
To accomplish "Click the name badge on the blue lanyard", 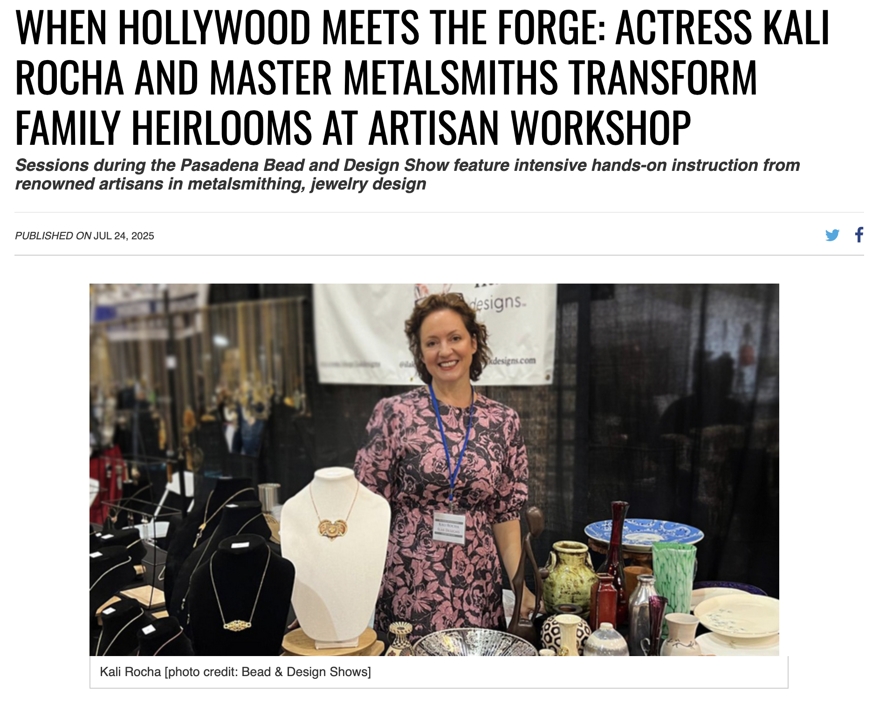I will pos(449,528).
